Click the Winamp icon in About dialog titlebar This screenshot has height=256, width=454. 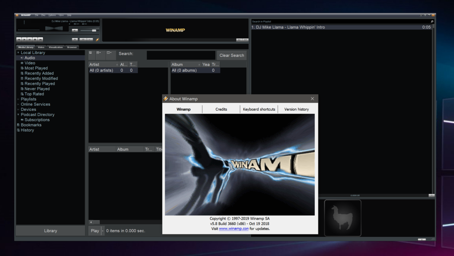tap(166, 98)
